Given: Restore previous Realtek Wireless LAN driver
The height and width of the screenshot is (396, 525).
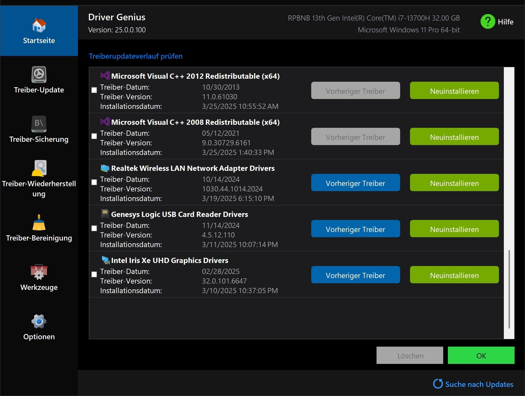Looking at the screenshot, I should pyautogui.click(x=355, y=183).
